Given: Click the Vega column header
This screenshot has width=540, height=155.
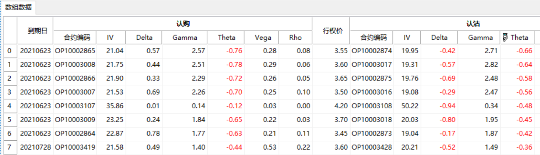Looking at the screenshot, I should click(263, 37).
